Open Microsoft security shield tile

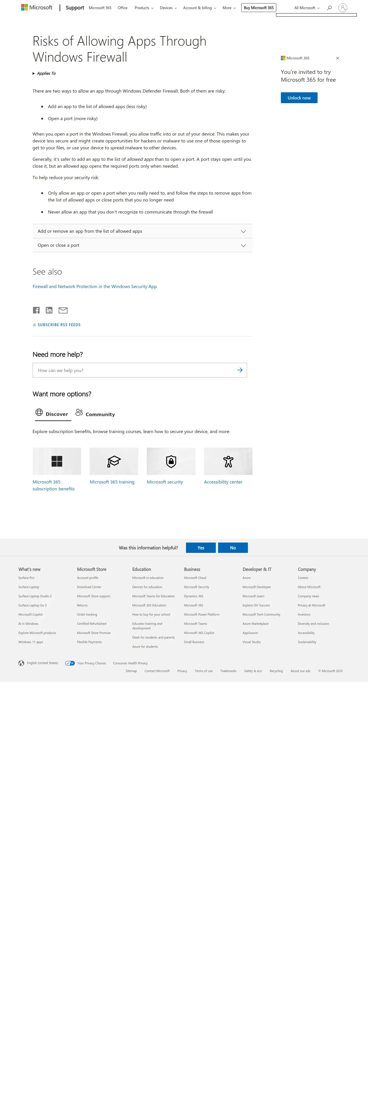pyautogui.click(x=171, y=461)
